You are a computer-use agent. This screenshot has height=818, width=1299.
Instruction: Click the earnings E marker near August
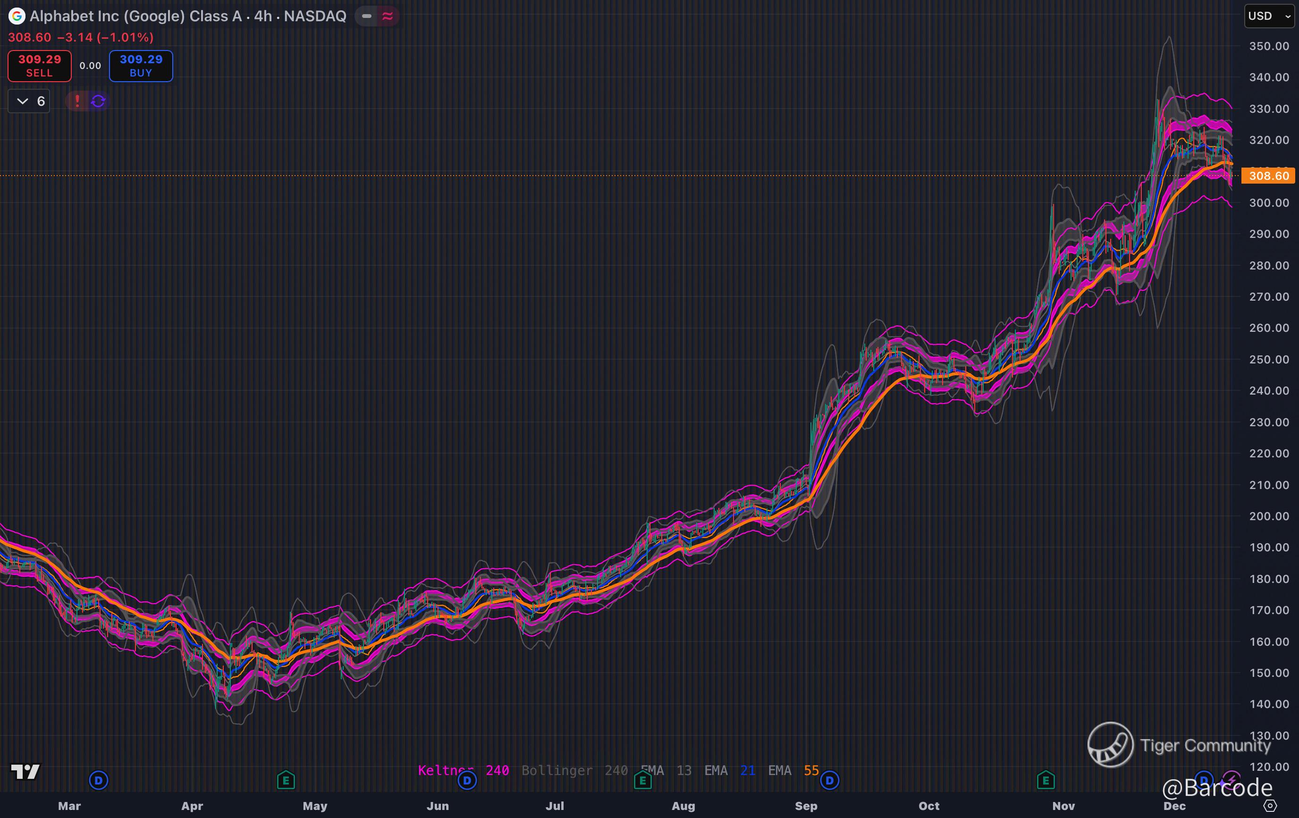[x=642, y=780]
